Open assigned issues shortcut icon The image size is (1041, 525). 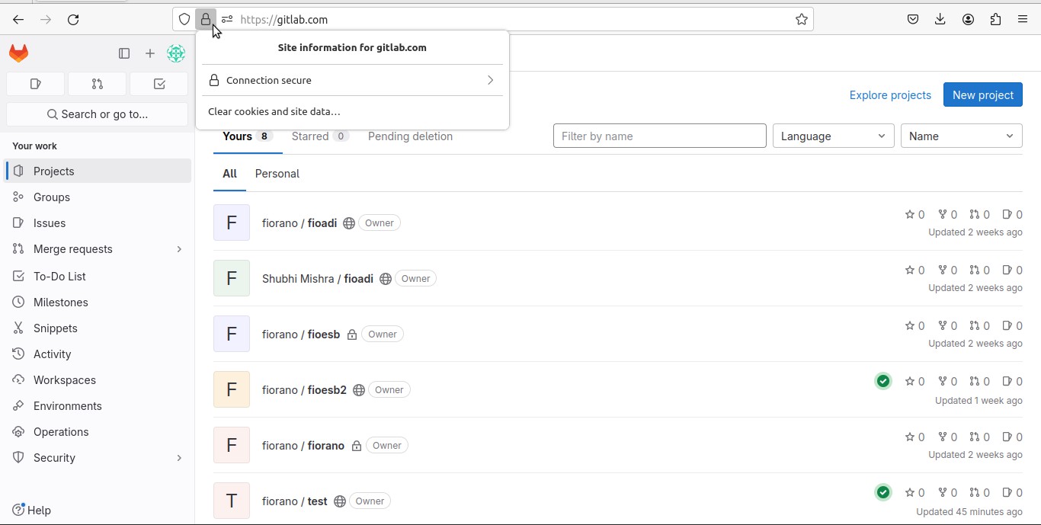[x=36, y=84]
